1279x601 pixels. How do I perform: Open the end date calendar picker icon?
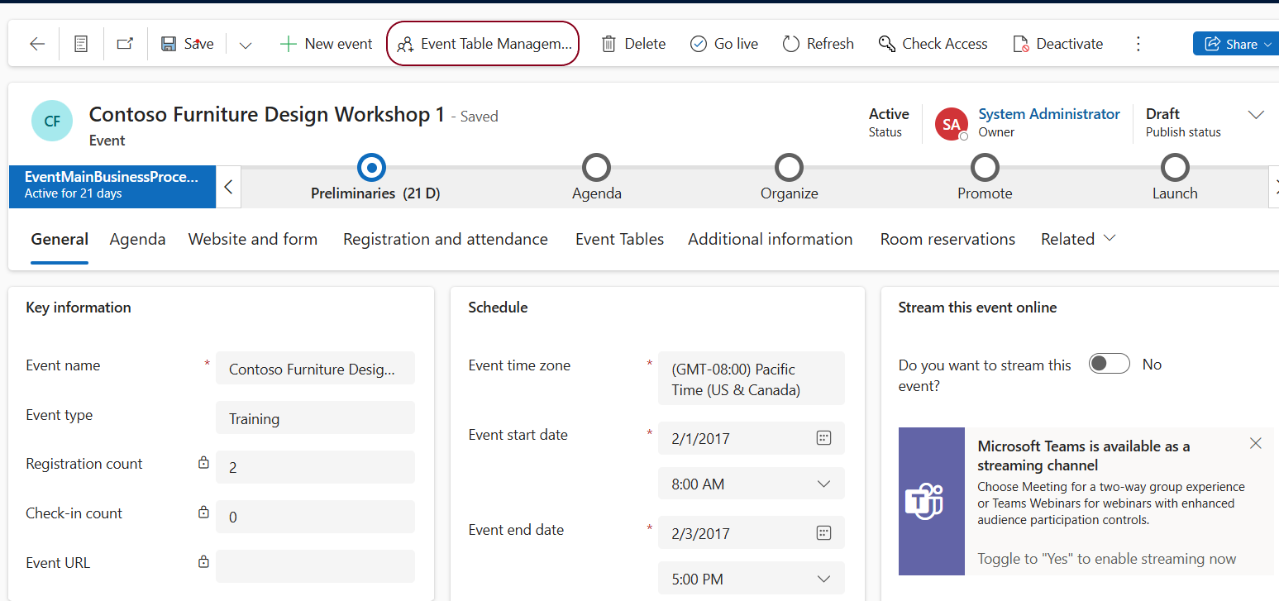[x=823, y=532]
